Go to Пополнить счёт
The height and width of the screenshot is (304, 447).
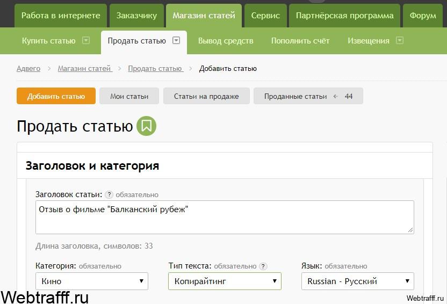pos(300,41)
